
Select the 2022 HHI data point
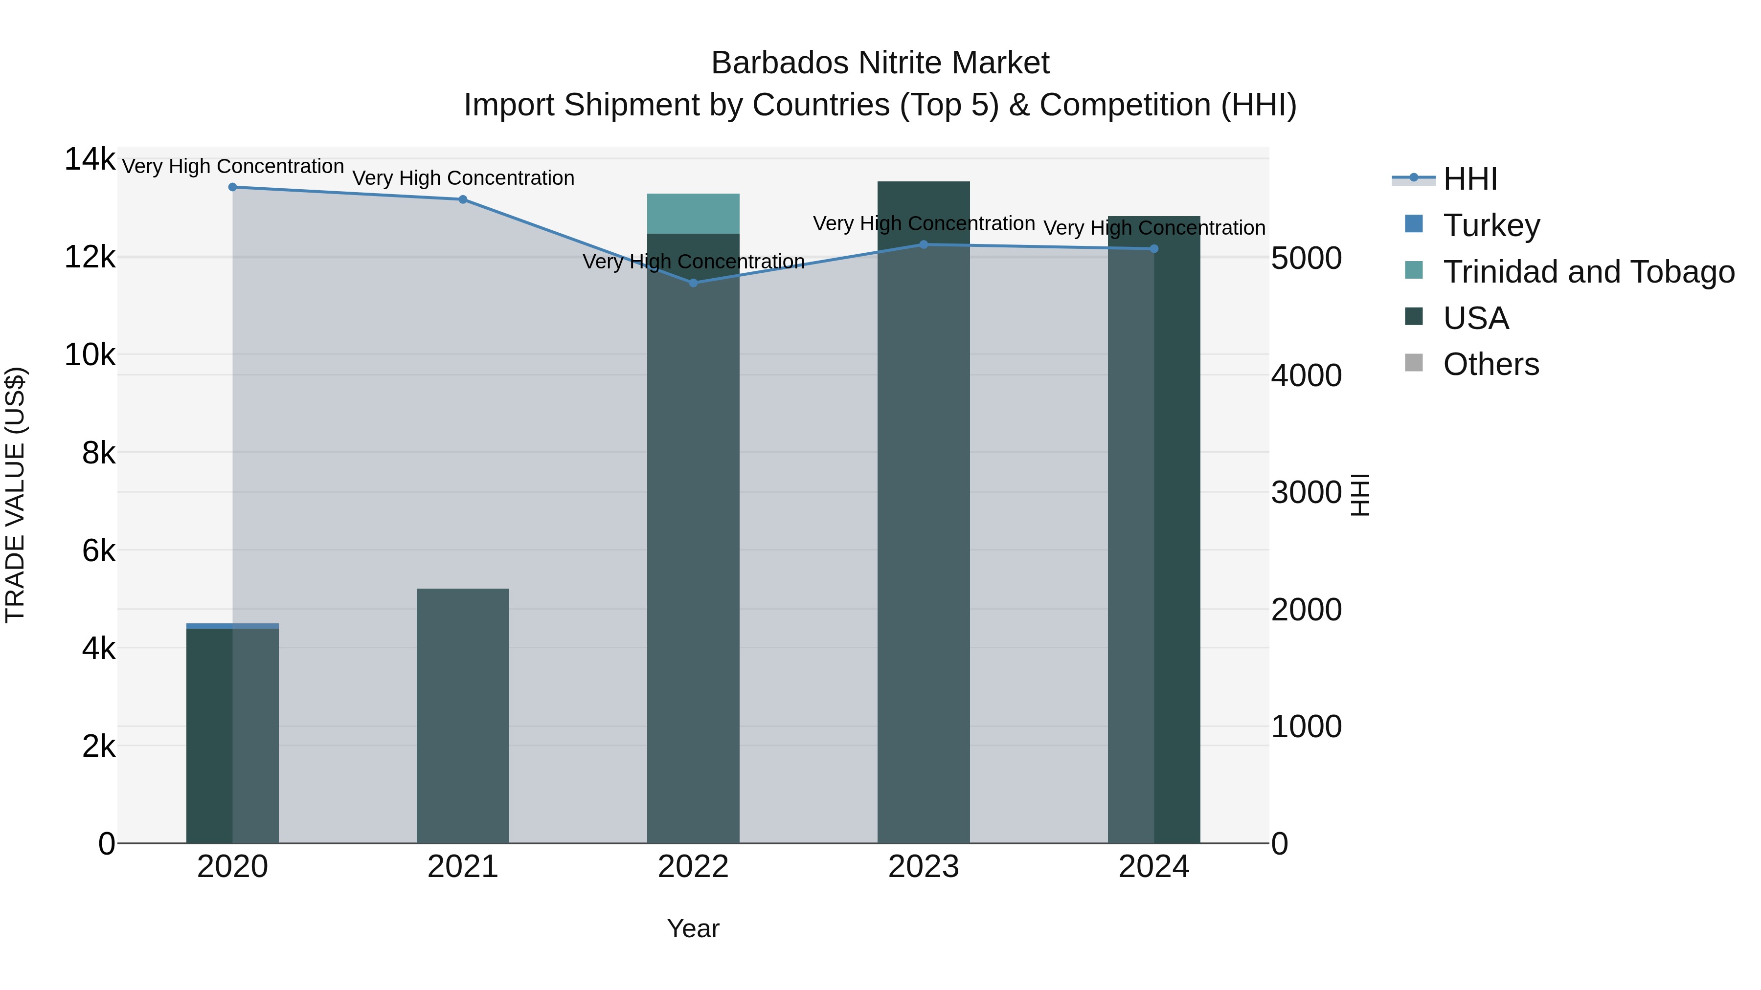[693, 283]
